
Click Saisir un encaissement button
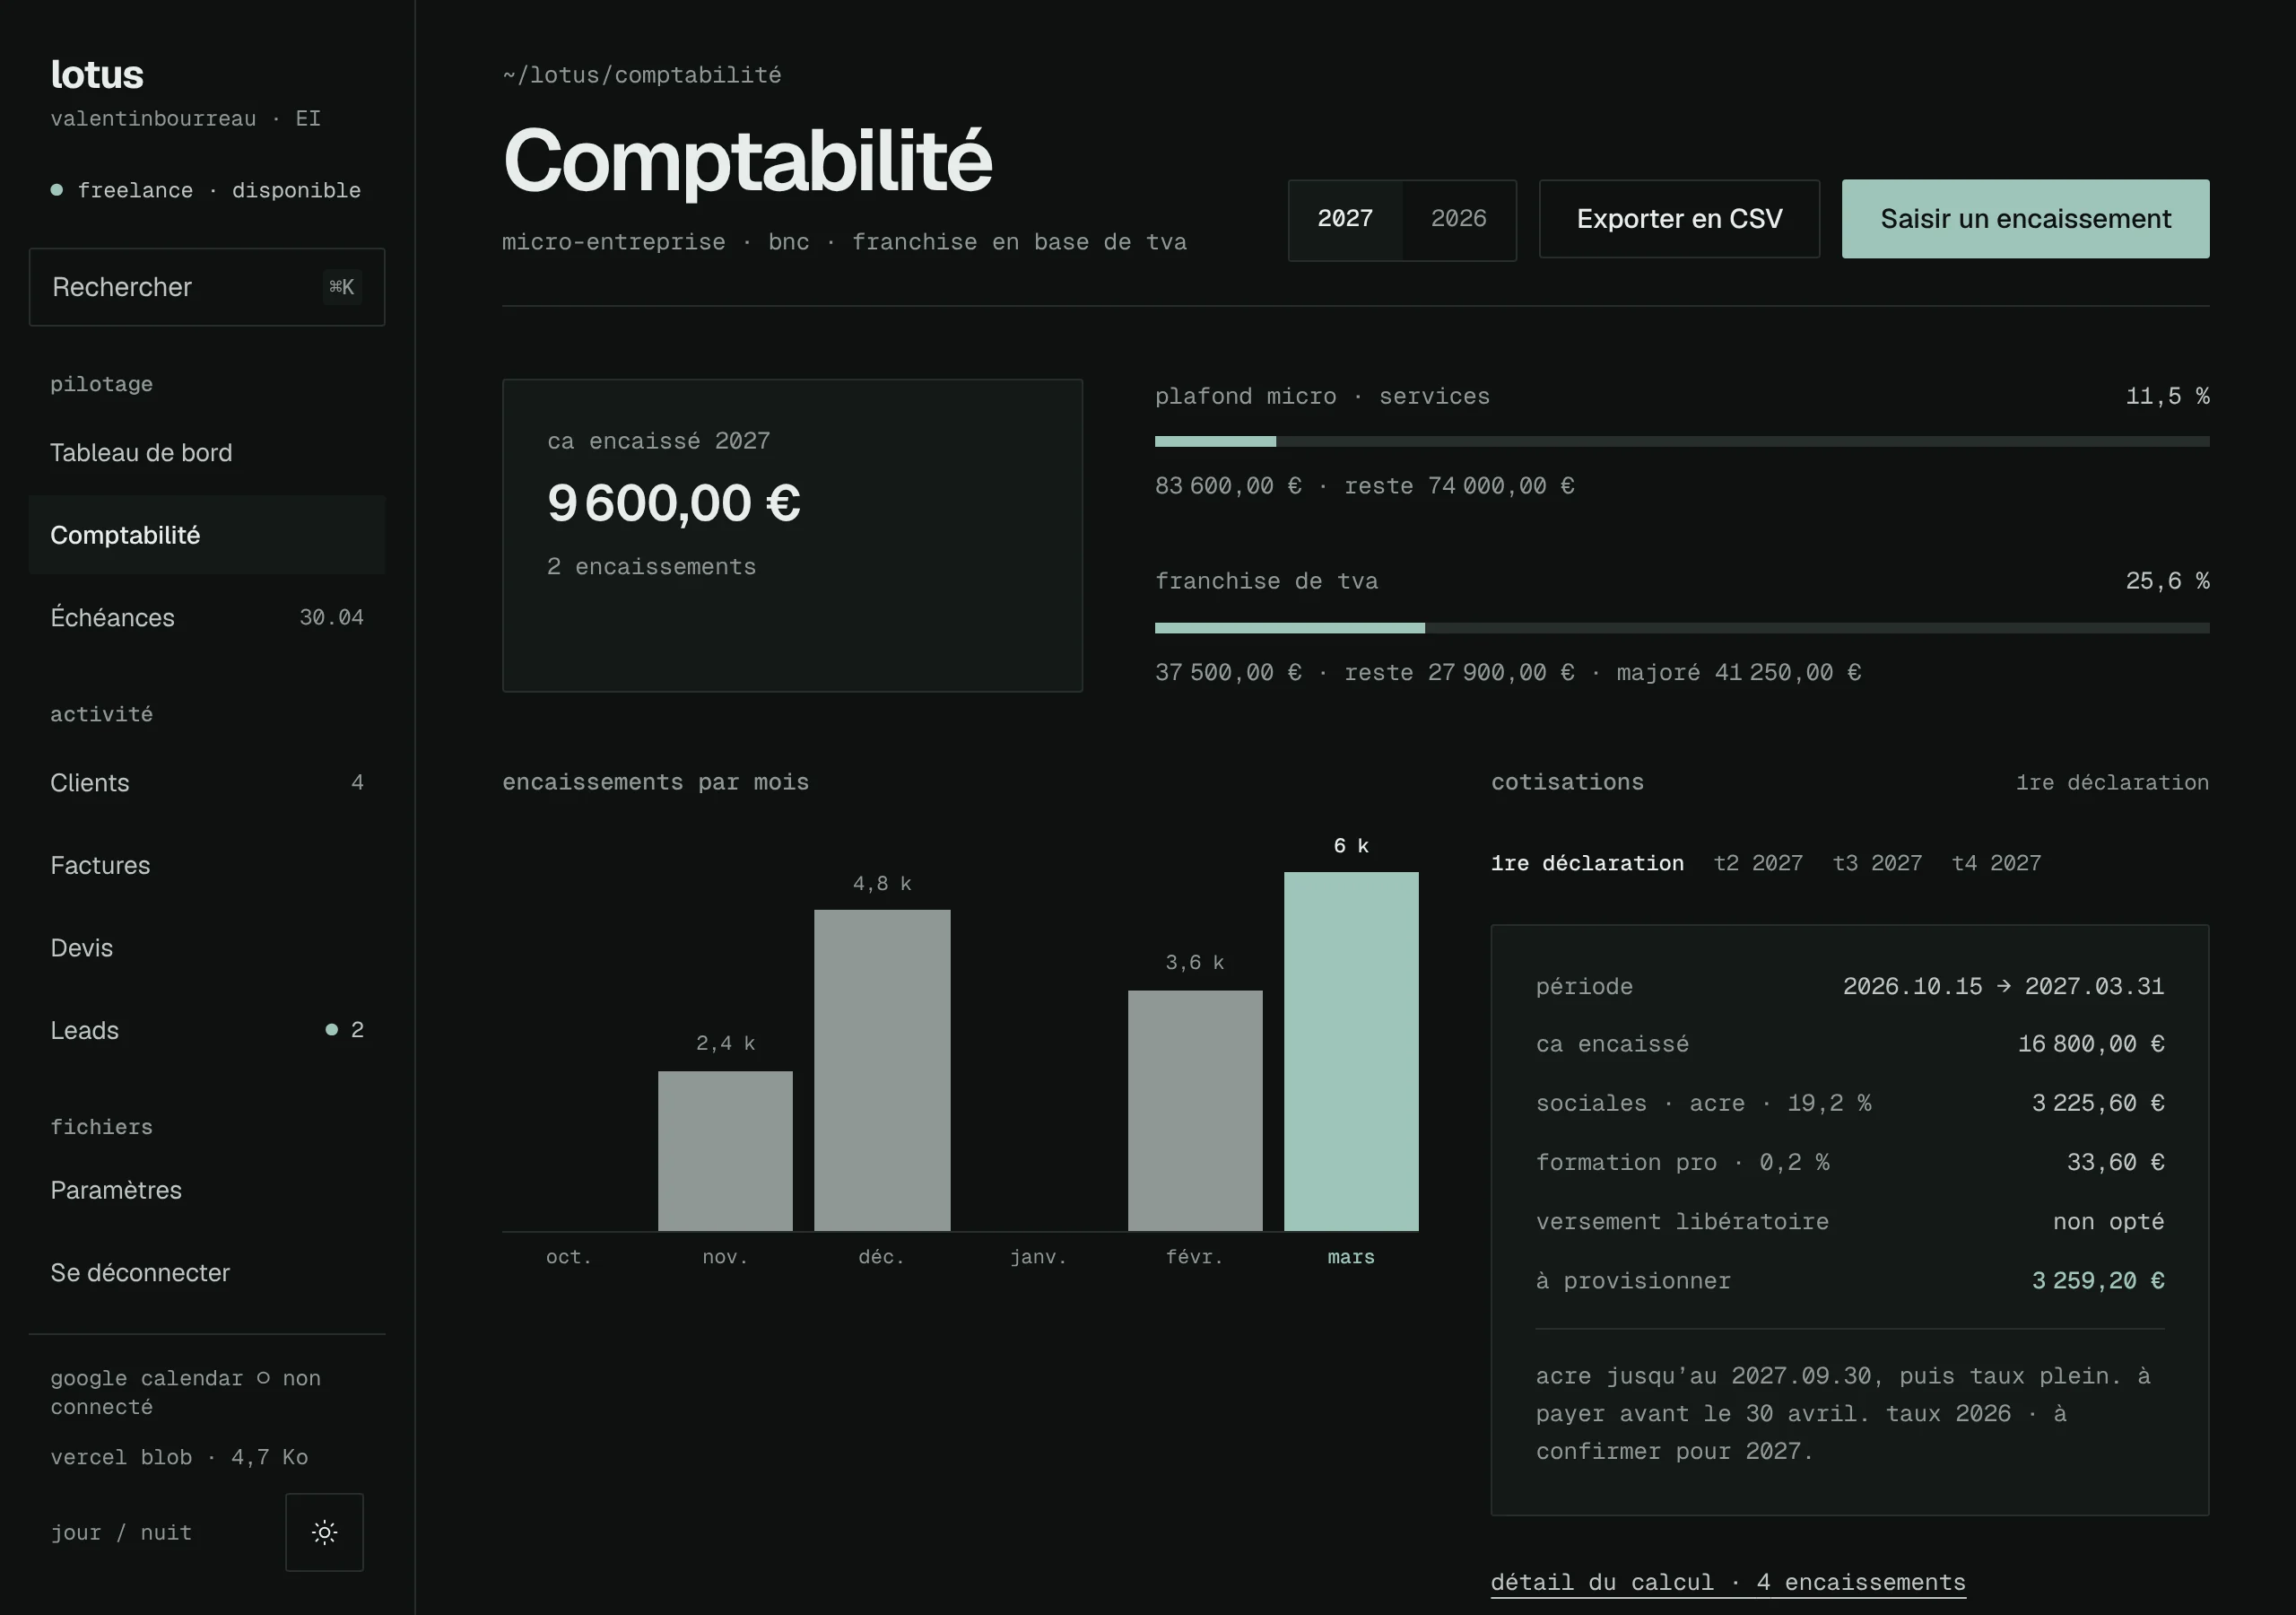coord(2025,219)
